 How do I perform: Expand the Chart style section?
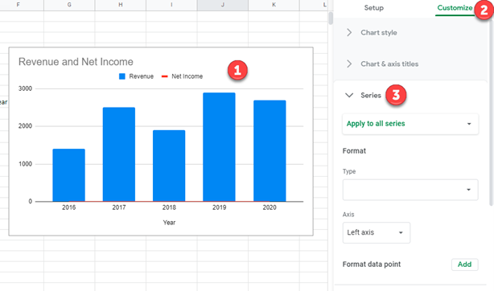tap(379, 32)
